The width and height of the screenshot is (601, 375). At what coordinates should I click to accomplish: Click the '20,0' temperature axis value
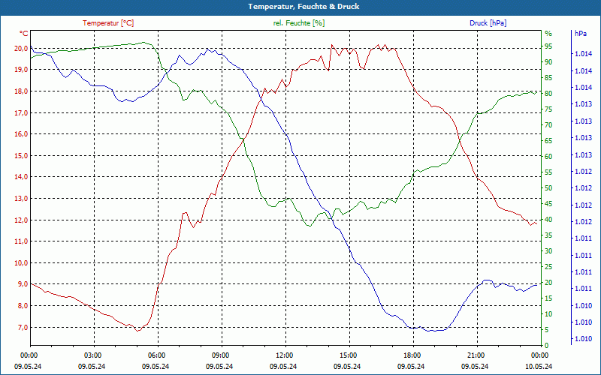pyautogui.click(x=21, y=48)
